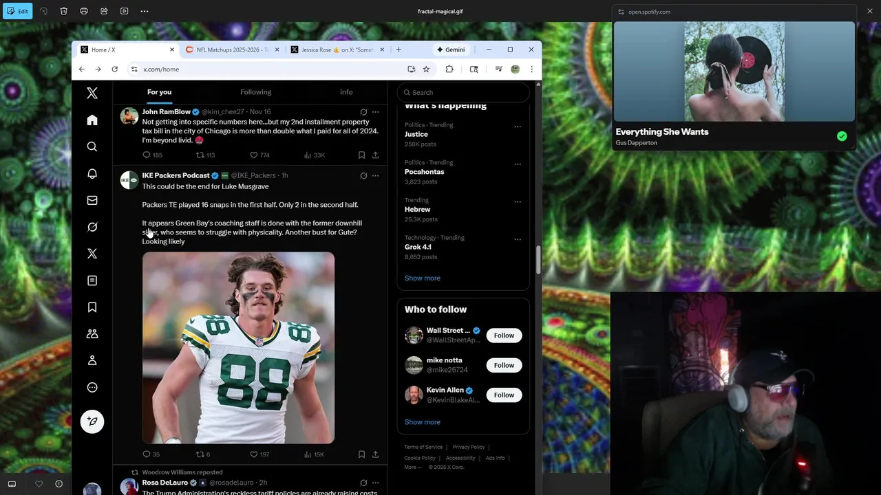Open more menu on IKE Packers post
Viewport: 881px width, 495px height.
(375, 176)
